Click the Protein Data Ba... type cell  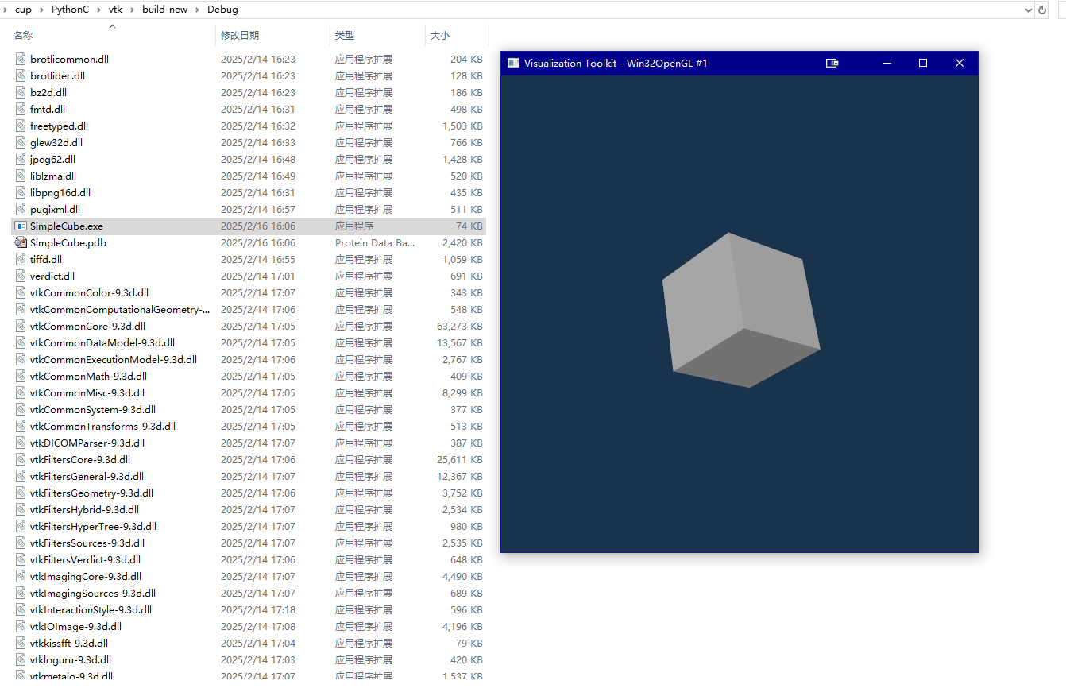[375, 242]
